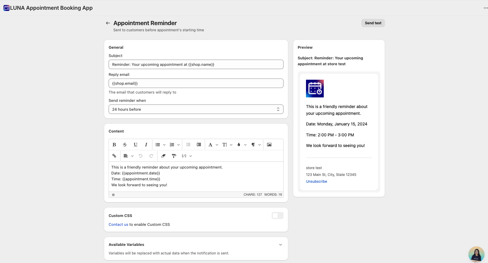Click the Contact us link
The image size is (488, 263).
click(118, 225)
